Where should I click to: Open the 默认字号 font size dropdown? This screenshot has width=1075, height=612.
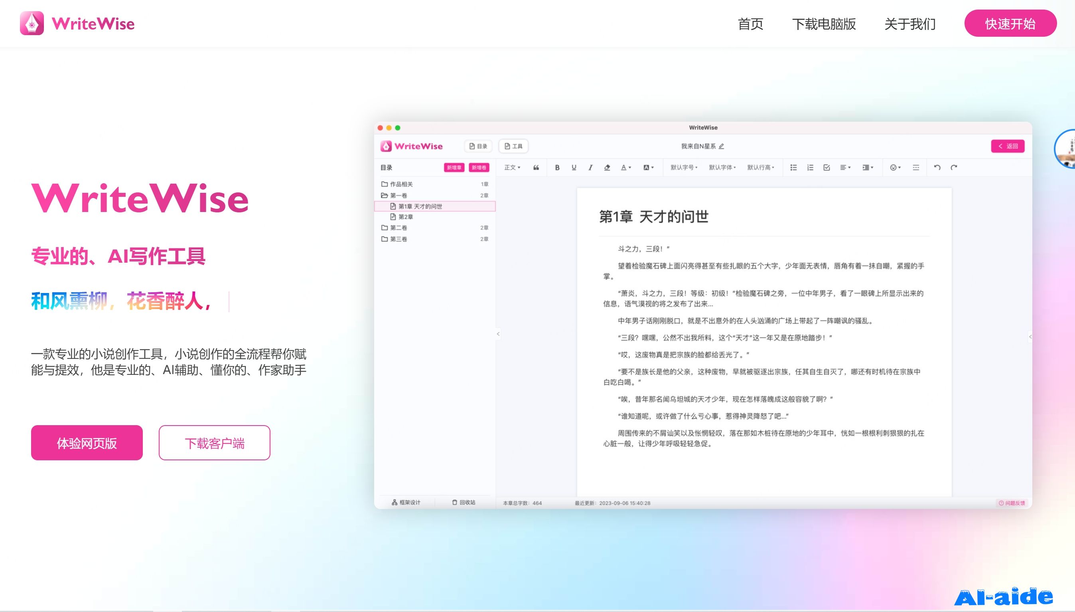(x=684, y=167)
